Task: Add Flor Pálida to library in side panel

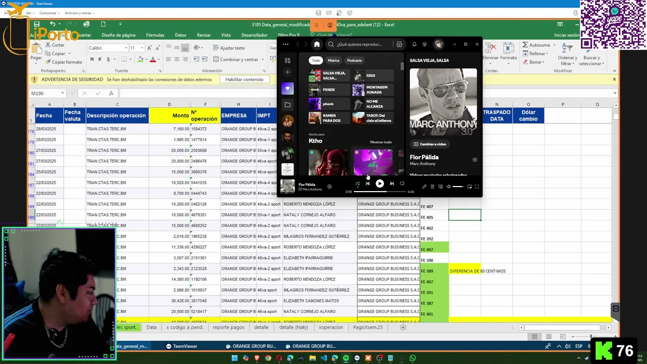Action: 475,160
